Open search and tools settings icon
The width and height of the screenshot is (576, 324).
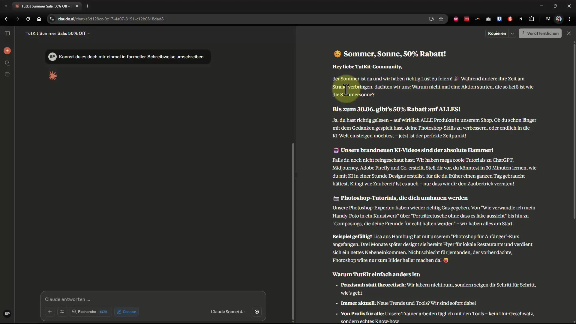point(62,312)
